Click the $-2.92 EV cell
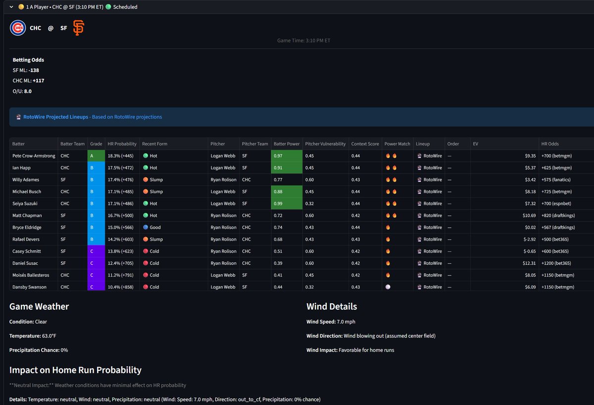The image size is (594, 405). coord(504,239)
